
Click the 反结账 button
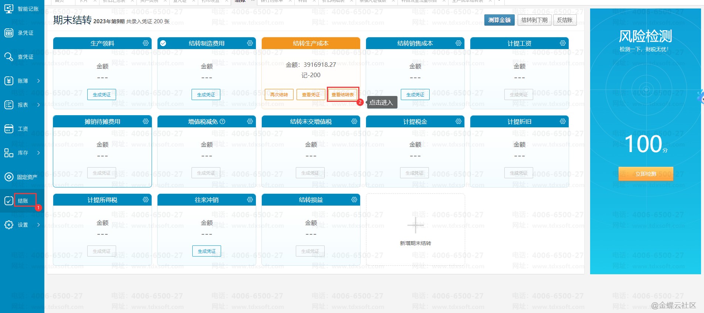565,20
